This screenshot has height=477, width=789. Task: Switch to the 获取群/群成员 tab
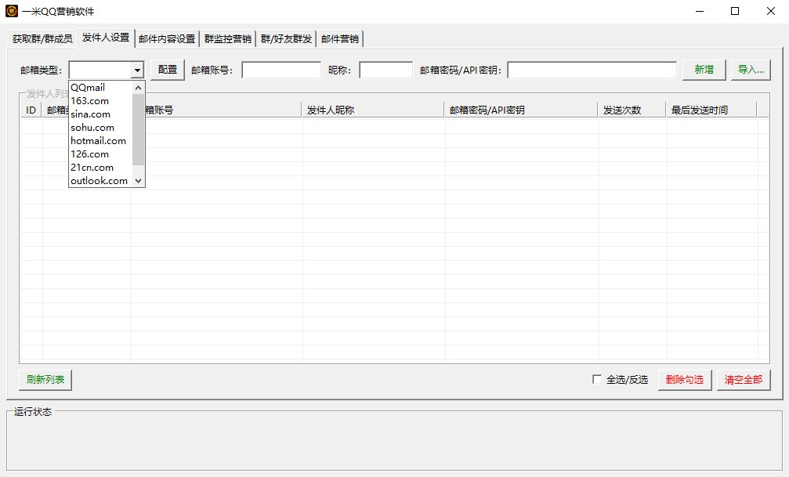(42, 38)
